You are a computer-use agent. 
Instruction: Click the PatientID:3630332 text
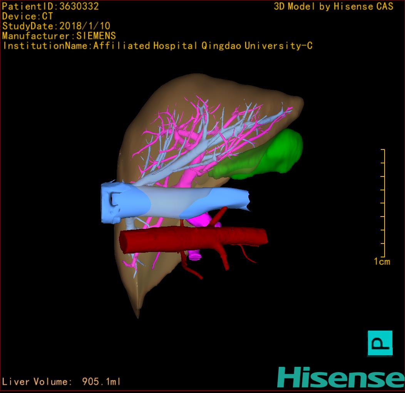click(50, 6)
